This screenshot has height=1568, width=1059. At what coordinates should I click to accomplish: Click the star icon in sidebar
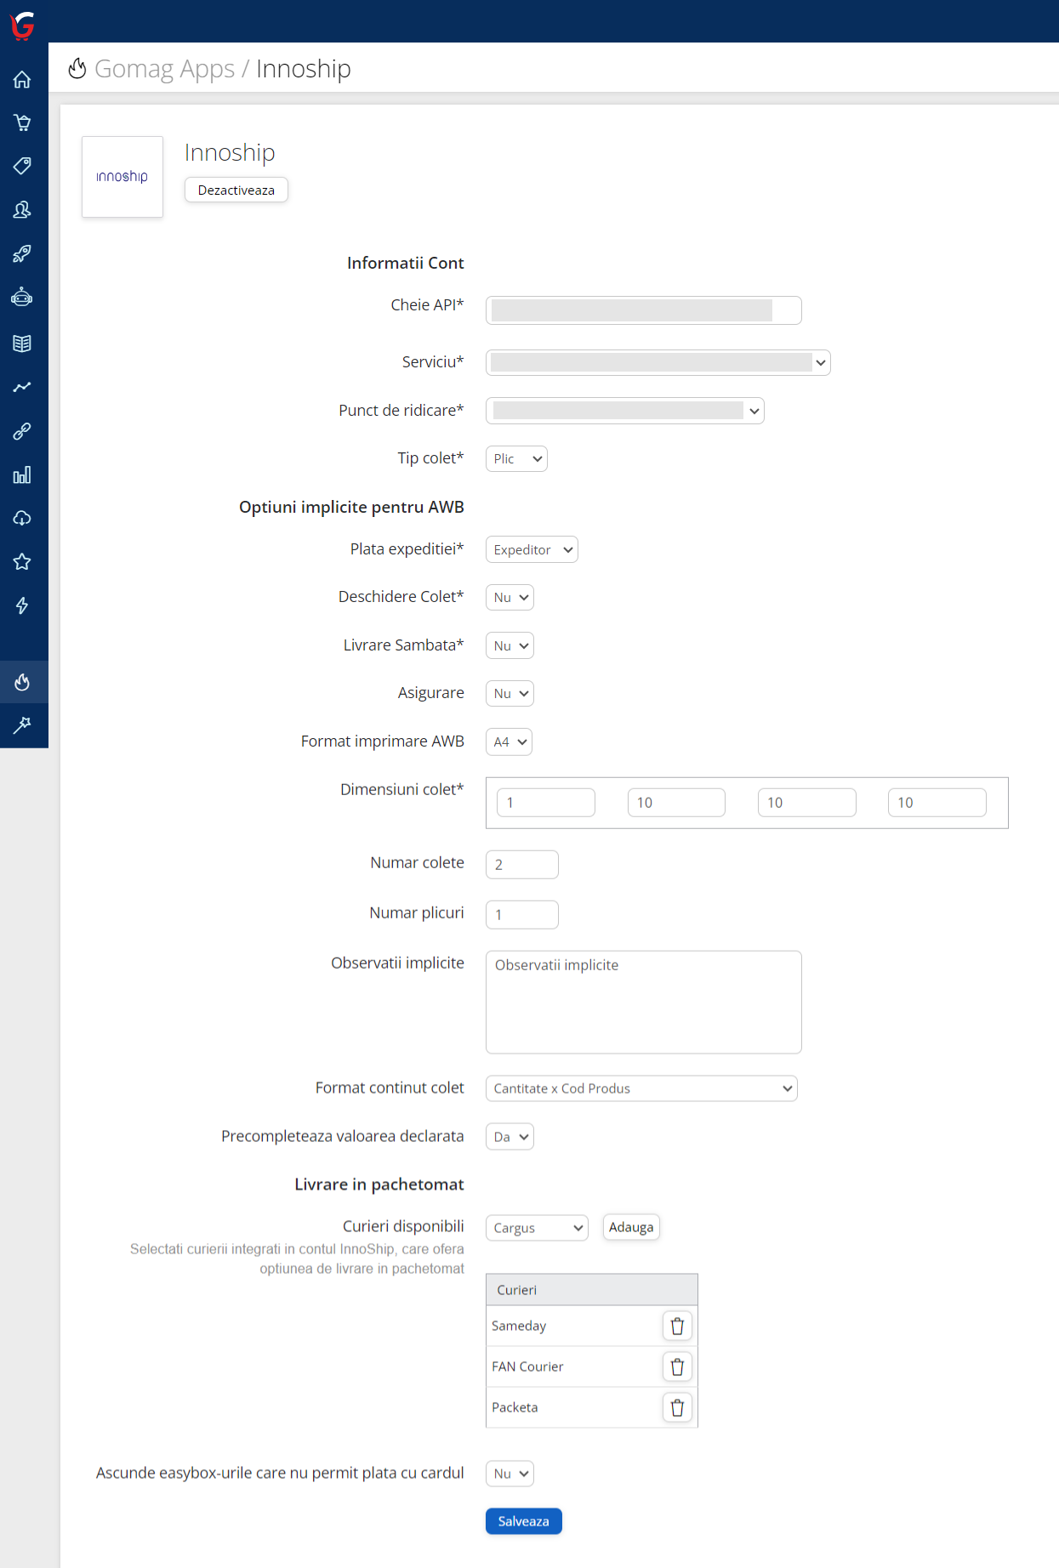tap(23, 561)
